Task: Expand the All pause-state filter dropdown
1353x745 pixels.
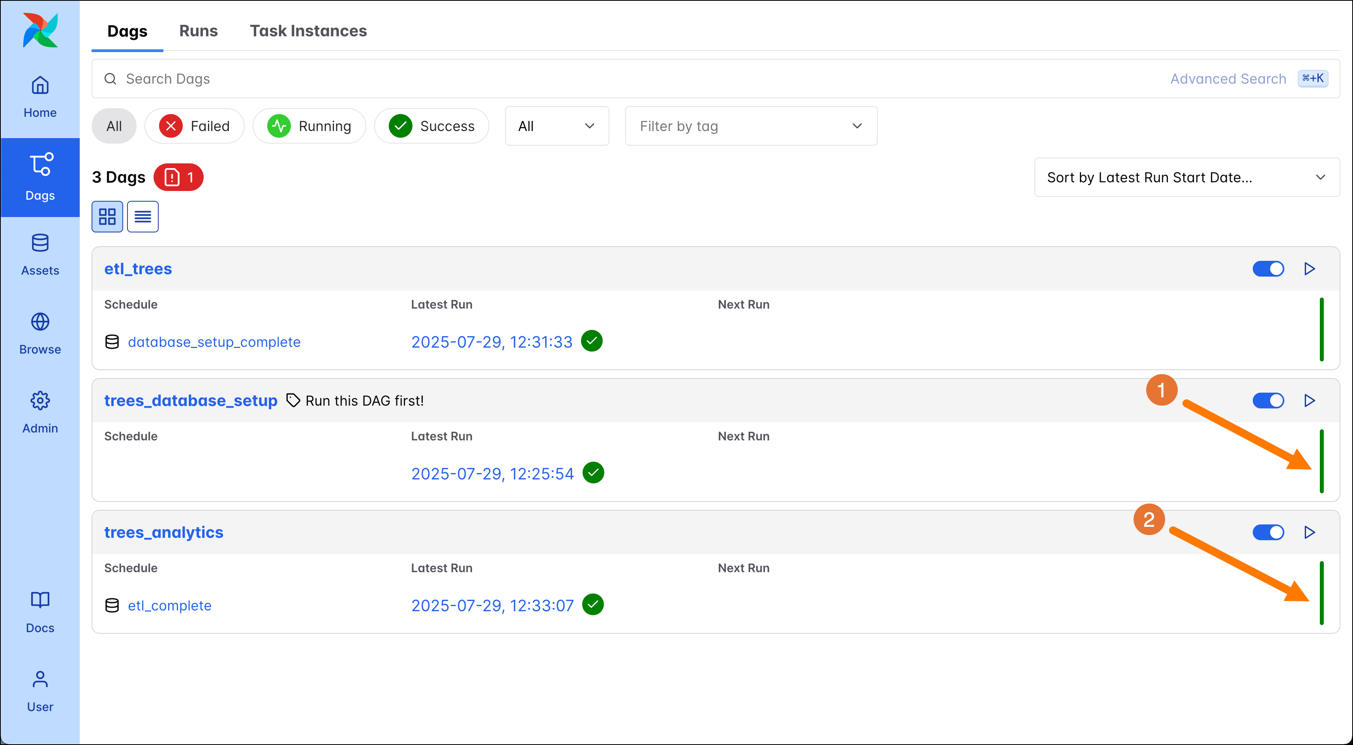Action: 557,126
